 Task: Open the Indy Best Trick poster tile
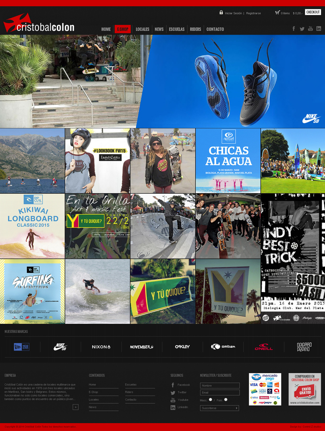click(293, 259)
